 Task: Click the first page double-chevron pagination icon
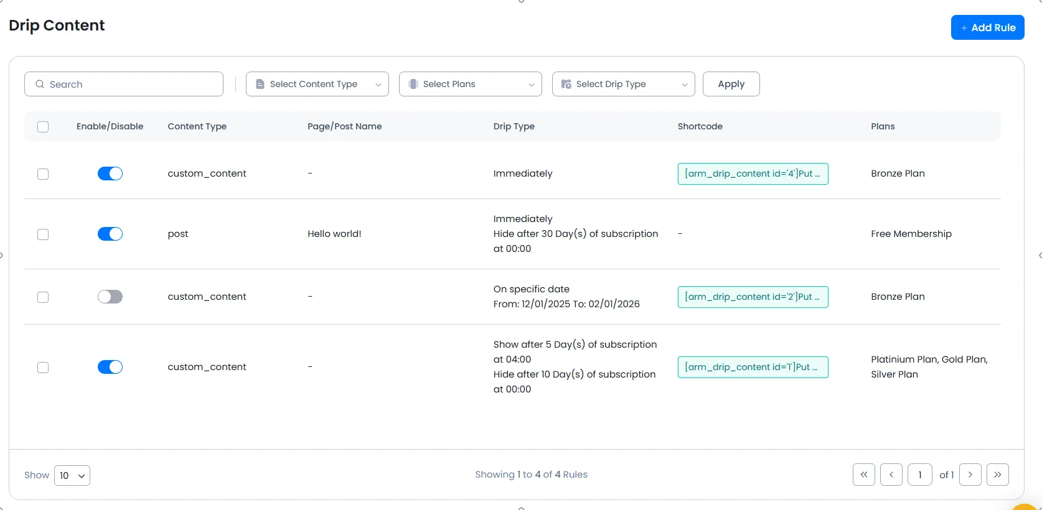[863, 475]
